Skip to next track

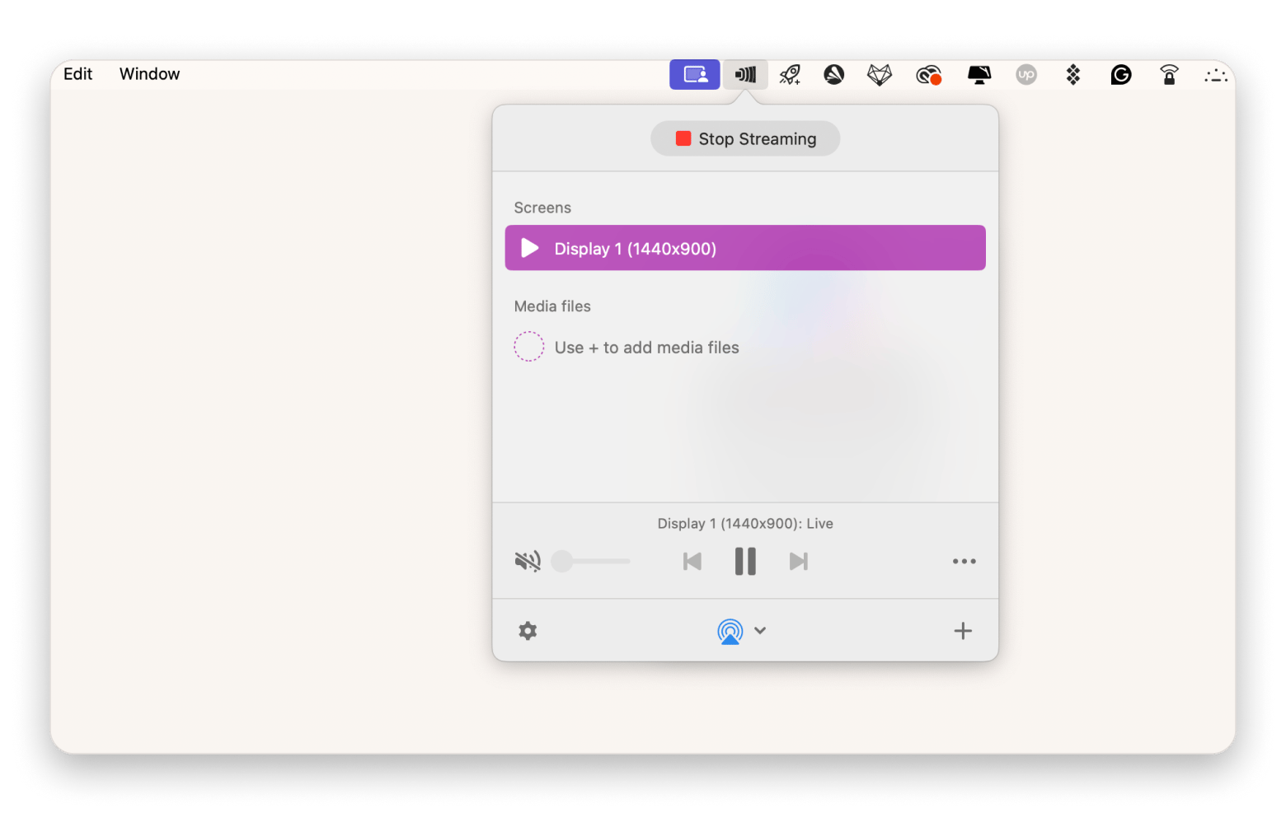coord(798,562)
